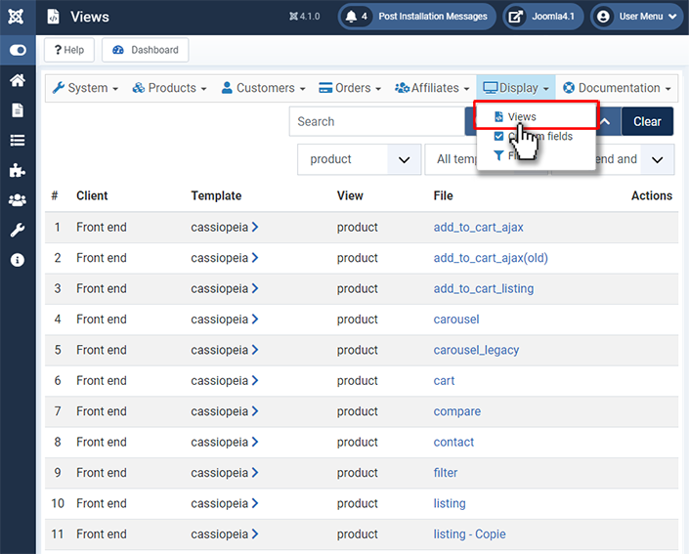Click the Views page title icon
689x554 pixels.
tap(53, 17)
